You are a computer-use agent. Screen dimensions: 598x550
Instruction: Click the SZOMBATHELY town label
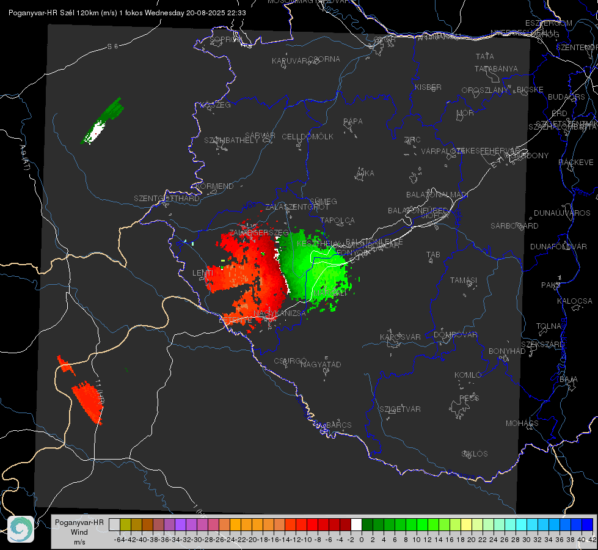click(x=232, y=141)
